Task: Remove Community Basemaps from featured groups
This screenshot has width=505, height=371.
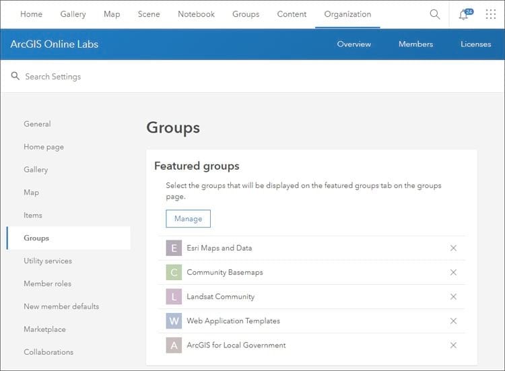Action: (453, 273)
